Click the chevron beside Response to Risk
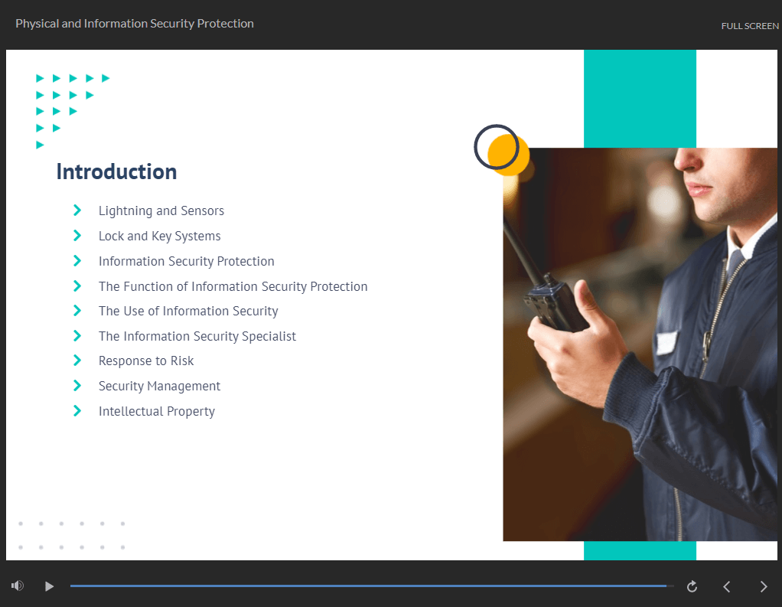This screenshot has width=782, height=607. (x=77, y=360)
